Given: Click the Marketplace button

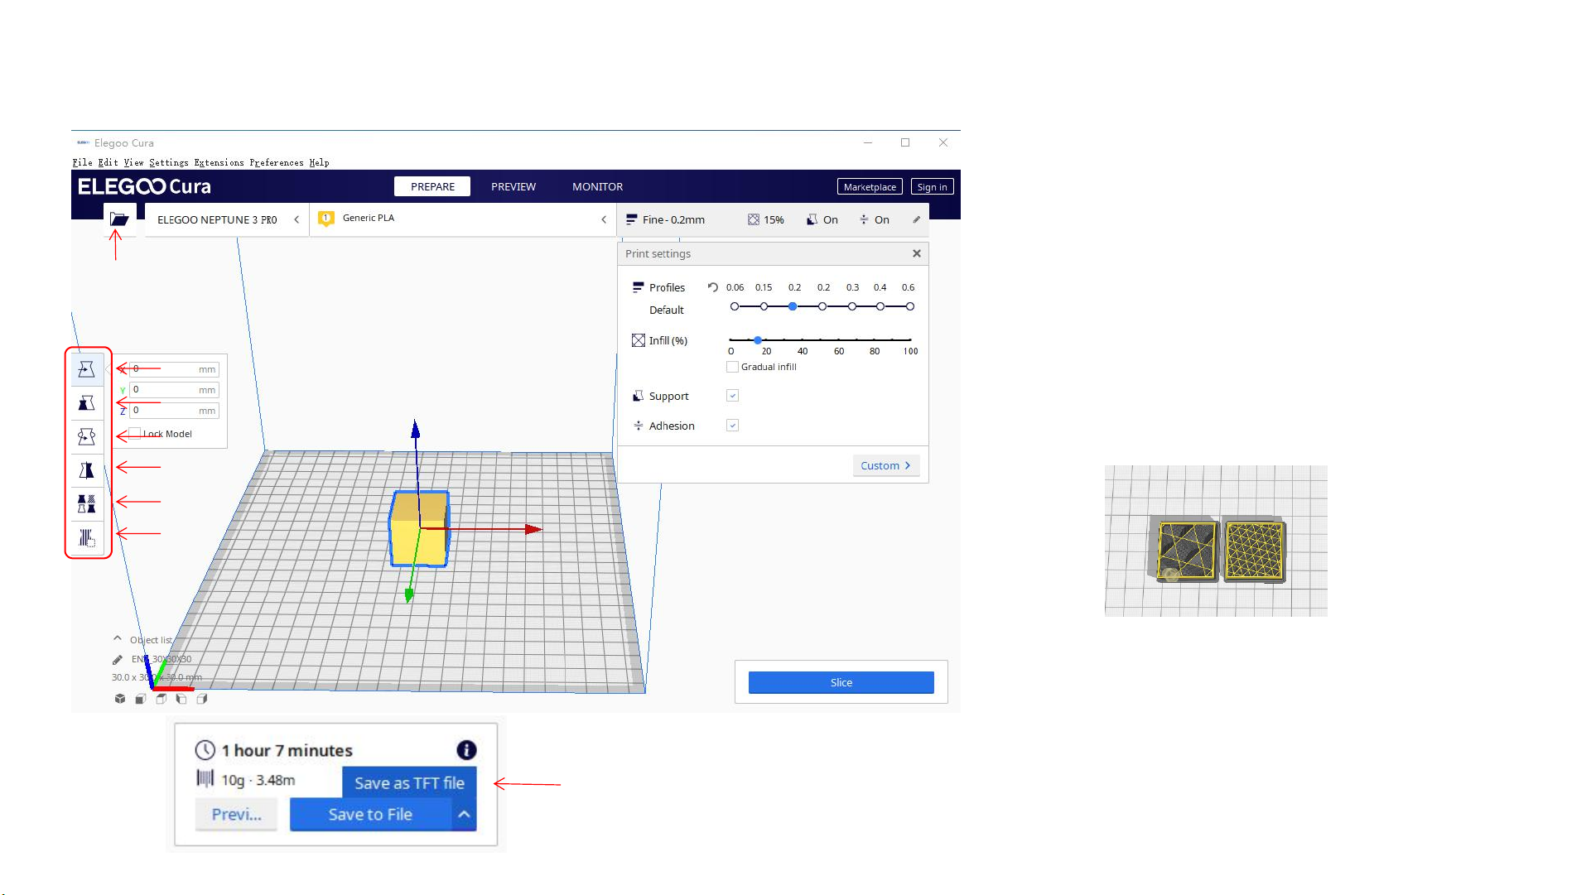Looking at the screenshot, I should click(870, 186).
